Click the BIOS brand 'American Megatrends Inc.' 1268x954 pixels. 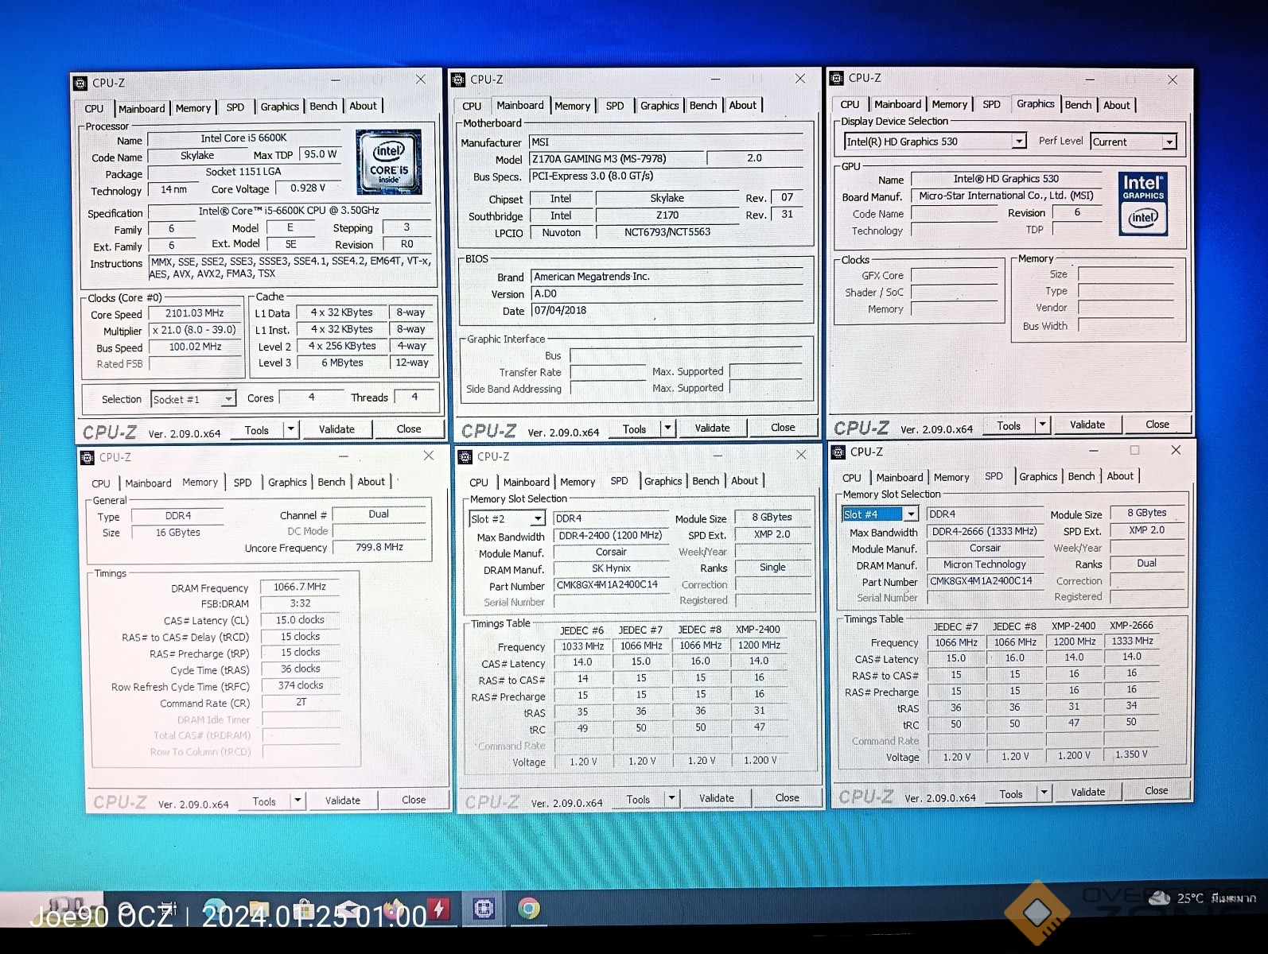click(667, 277)
